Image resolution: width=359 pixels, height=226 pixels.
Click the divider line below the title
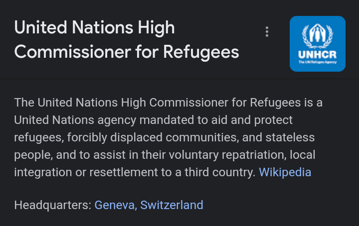pos(179,79)
